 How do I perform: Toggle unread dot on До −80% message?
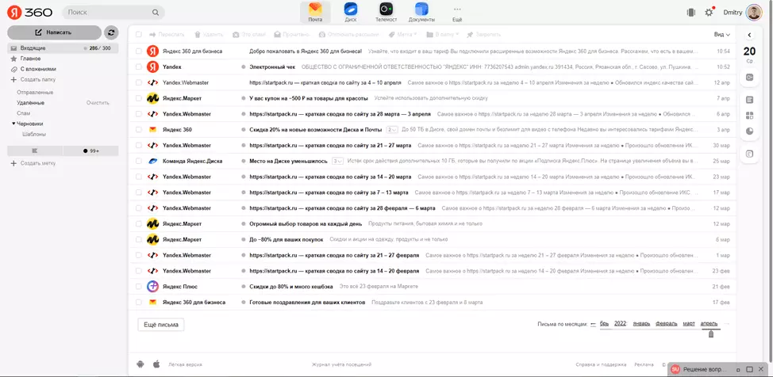pos(244,240)
